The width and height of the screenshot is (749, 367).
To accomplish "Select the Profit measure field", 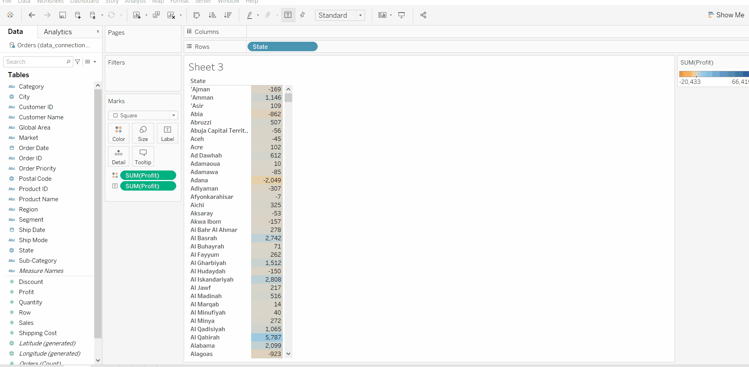I will pyautogui.click(x=26, y=292).
